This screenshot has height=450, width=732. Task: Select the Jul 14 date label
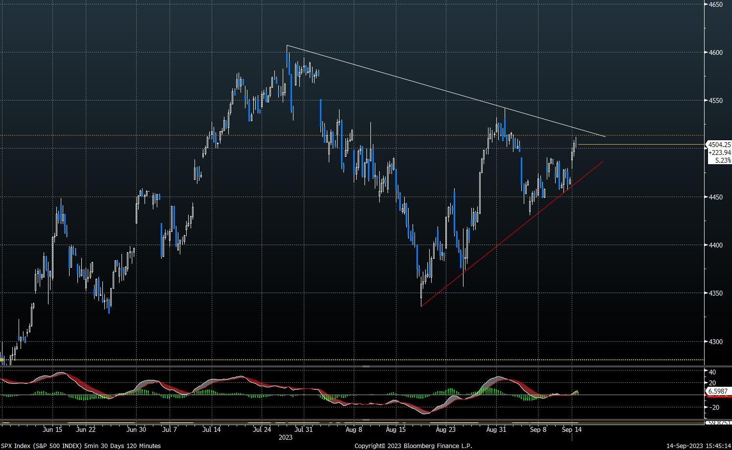tap(211, 429)
